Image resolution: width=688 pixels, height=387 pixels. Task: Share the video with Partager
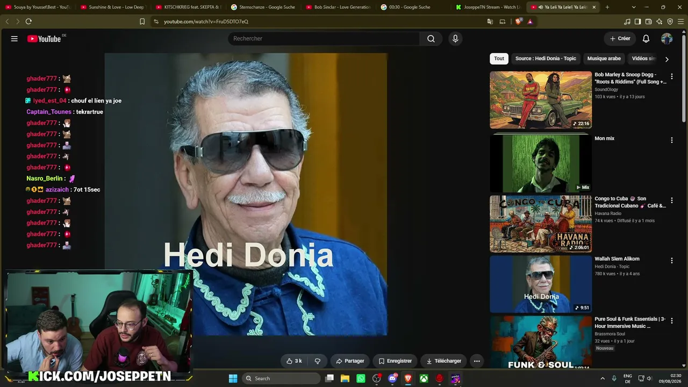click(x=350, y=361)
